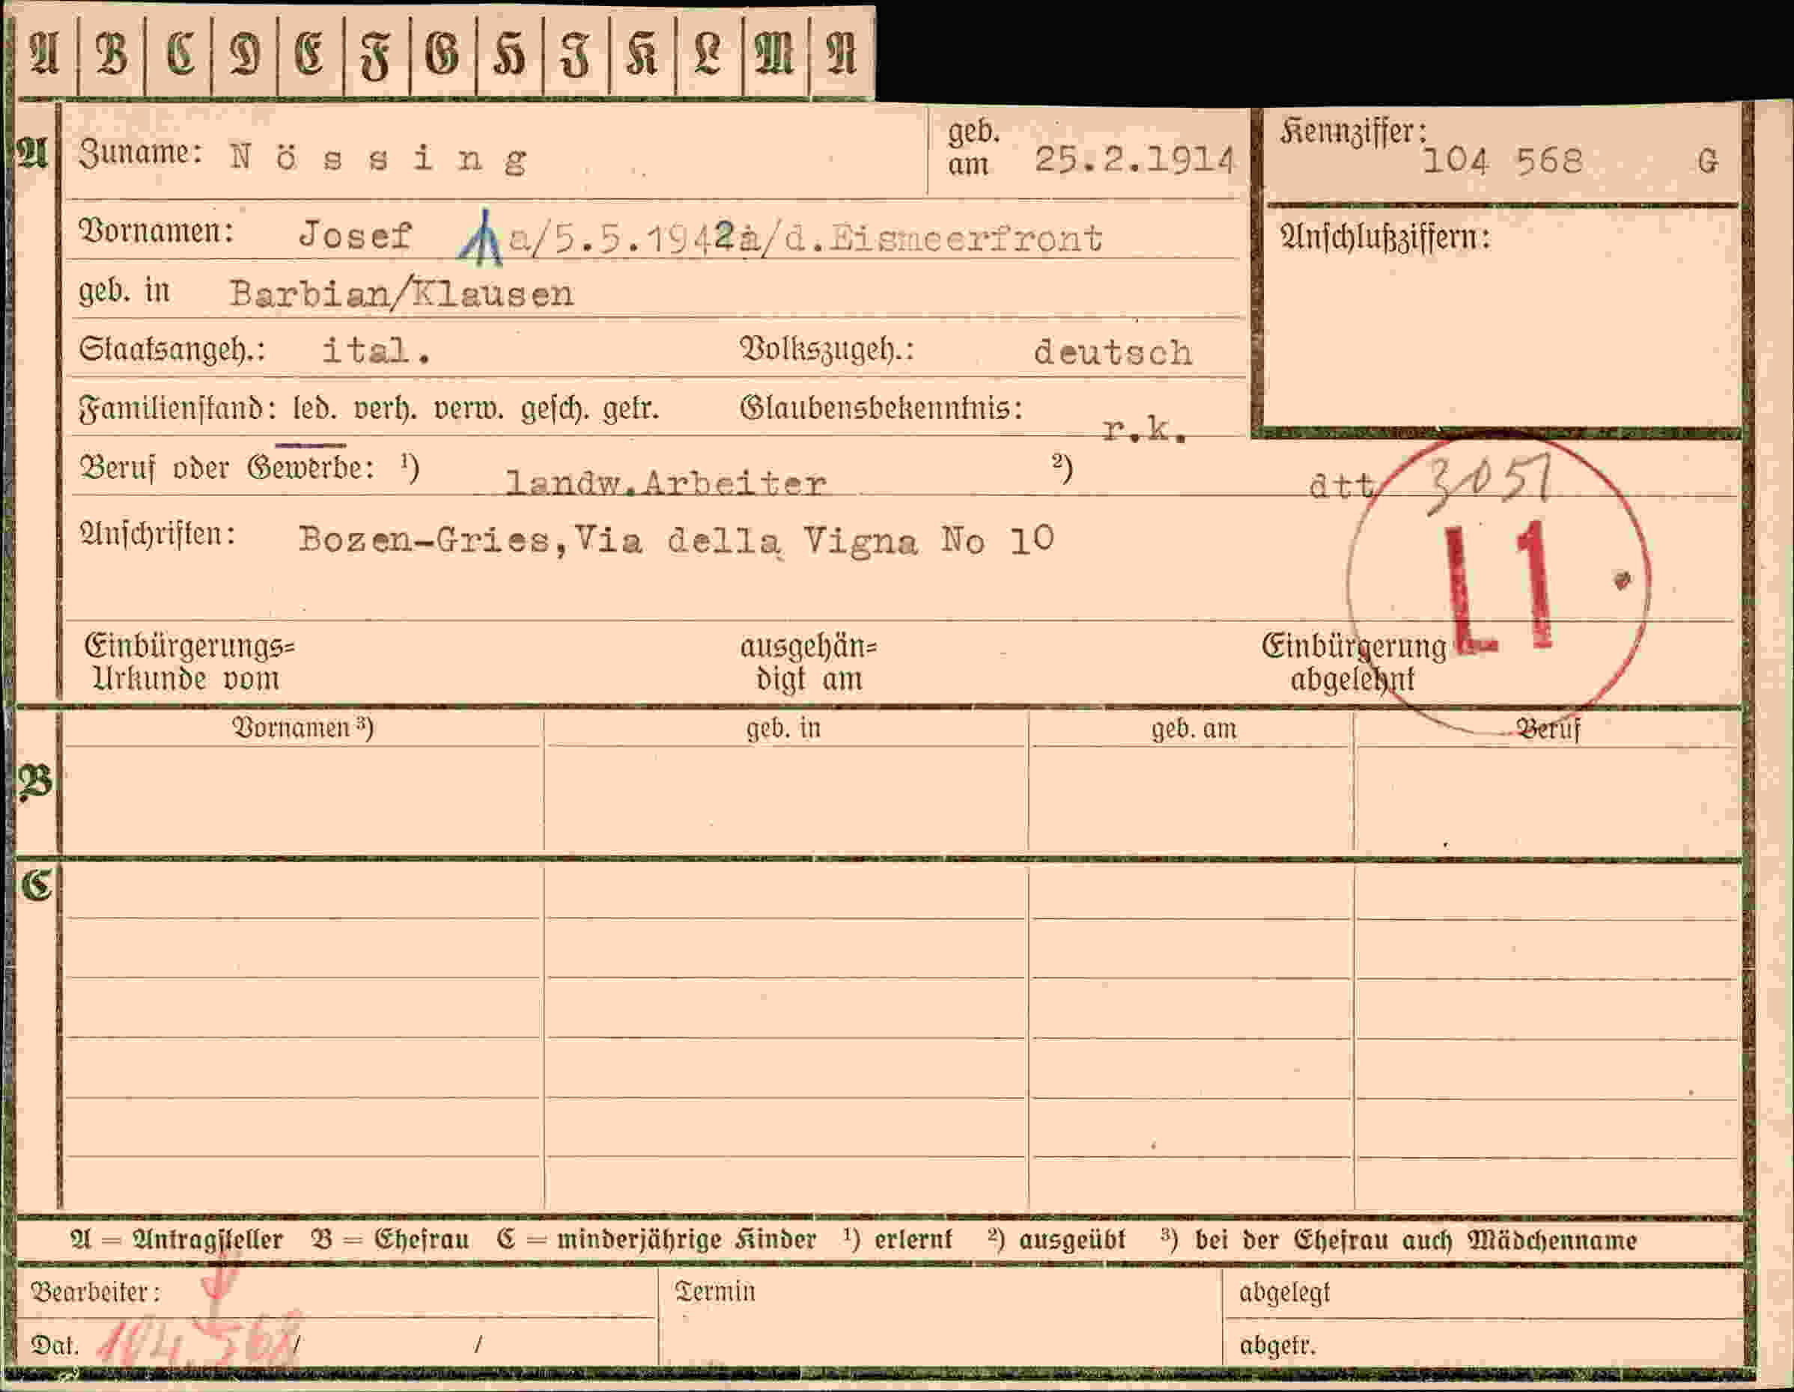The image size is (1794, 1392).
Task: Click the 'geb. in' column header
Action: (x=784, y=728)
